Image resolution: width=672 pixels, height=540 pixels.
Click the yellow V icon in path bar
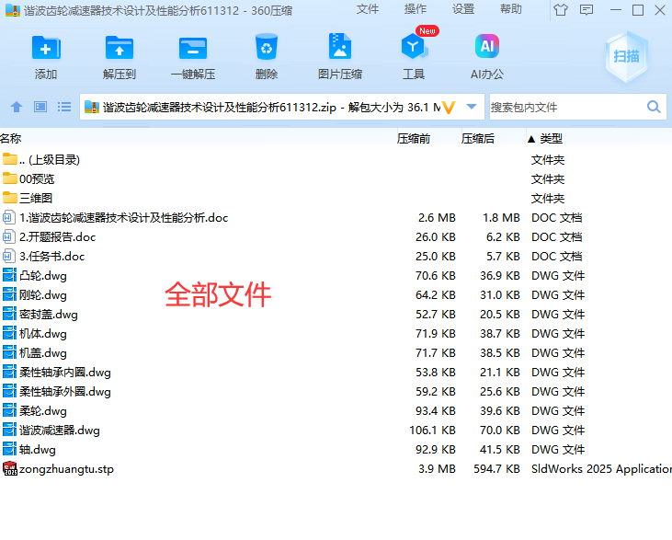(x=449, y=107)
